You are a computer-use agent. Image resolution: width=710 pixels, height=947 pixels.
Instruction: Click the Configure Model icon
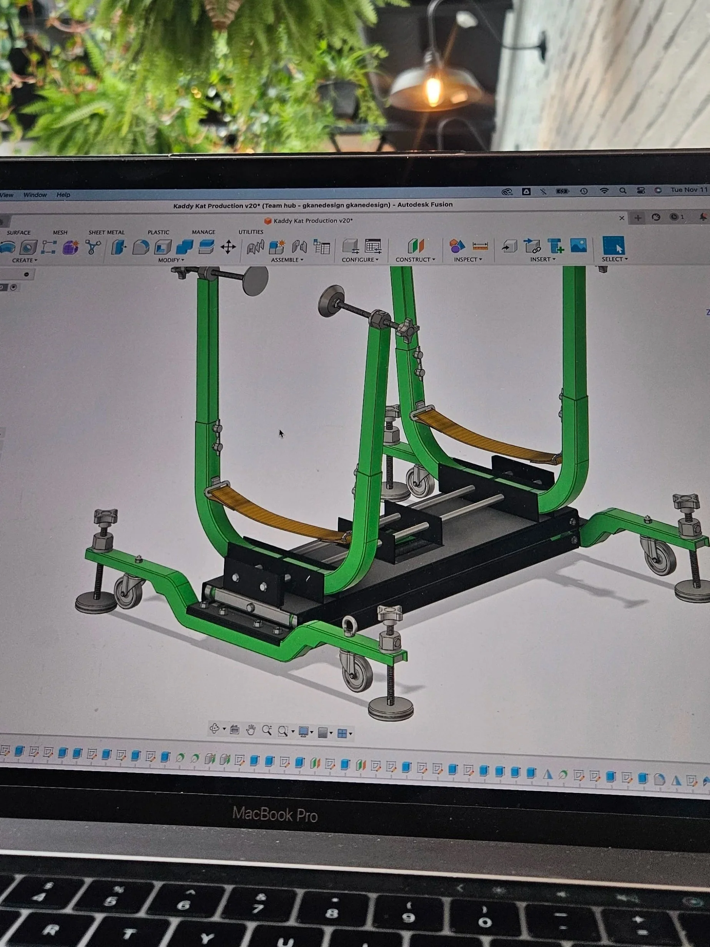coord(351,246)
